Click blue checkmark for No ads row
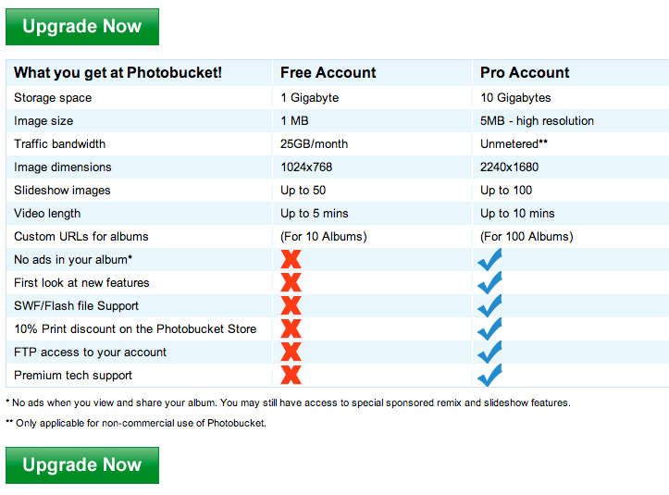The image size is (669, 495). 490,260
